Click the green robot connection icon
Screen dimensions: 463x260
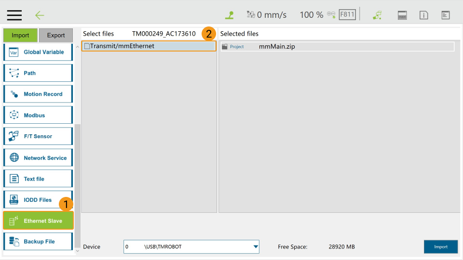pyautogui.click(x=377, y=15)
